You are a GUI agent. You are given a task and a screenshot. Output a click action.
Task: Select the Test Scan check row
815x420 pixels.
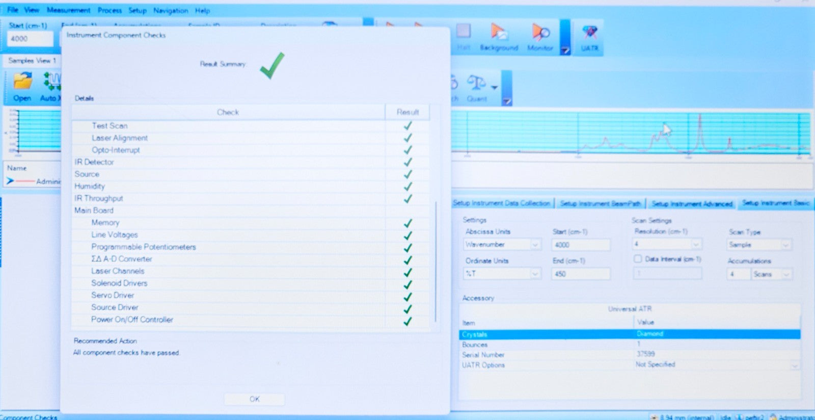[x=251, y=126]
